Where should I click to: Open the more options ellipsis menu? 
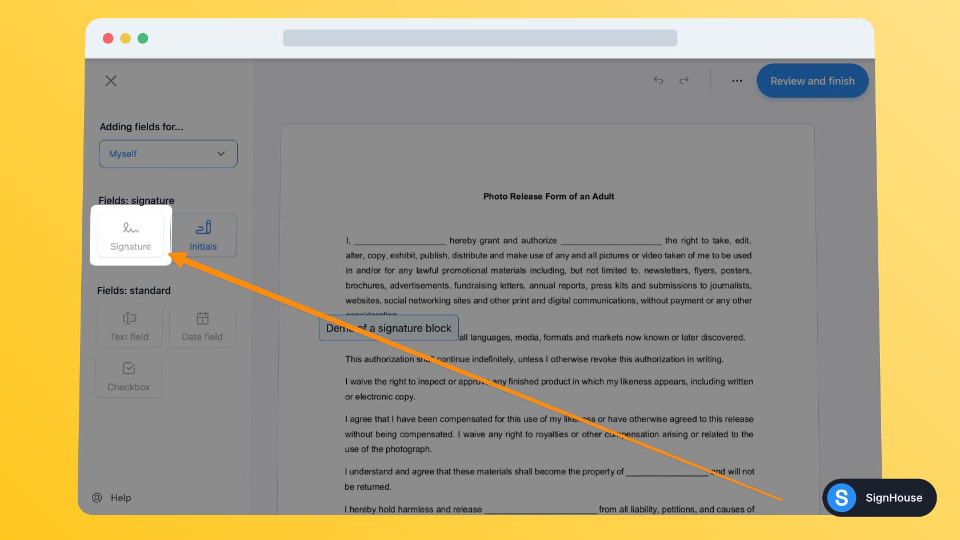tap(737, 81)
